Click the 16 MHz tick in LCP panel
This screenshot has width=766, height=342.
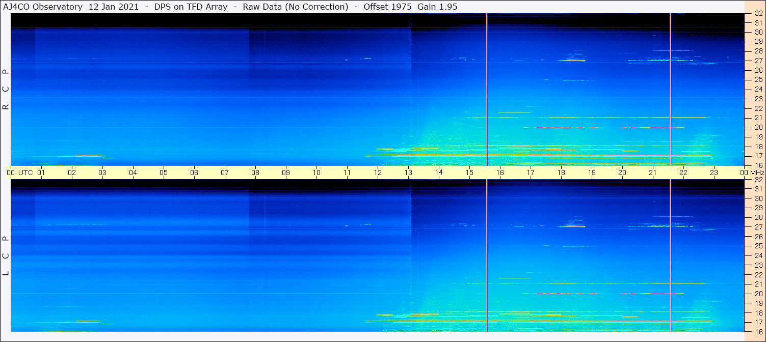758,331
